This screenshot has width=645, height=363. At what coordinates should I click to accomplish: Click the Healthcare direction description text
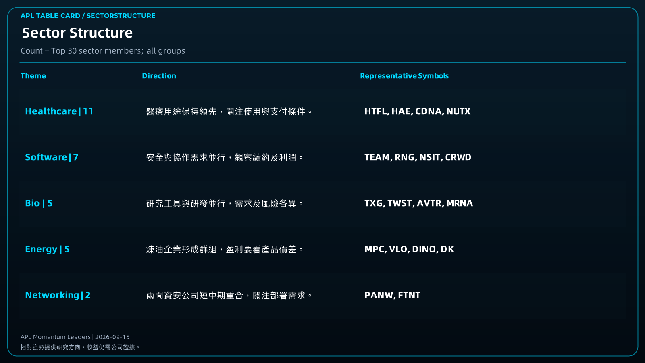point(229,112)
